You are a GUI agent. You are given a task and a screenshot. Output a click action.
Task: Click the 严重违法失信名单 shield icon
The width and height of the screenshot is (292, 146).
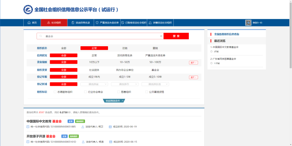pyautogui.click(x=97, y=23)
